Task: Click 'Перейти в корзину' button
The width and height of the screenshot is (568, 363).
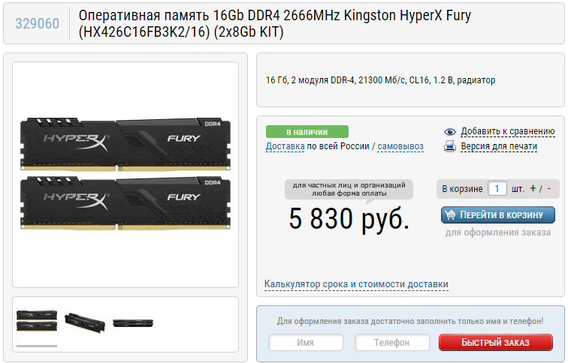Action: click(x=497, y=215)
